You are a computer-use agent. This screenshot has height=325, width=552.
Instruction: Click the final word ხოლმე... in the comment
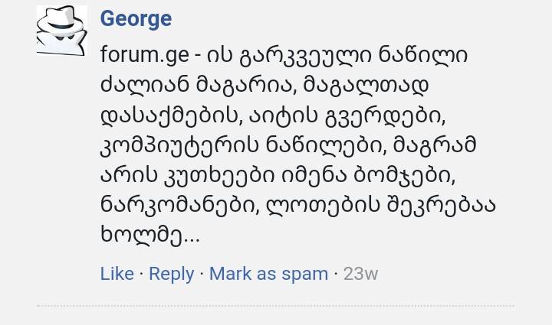150,235
